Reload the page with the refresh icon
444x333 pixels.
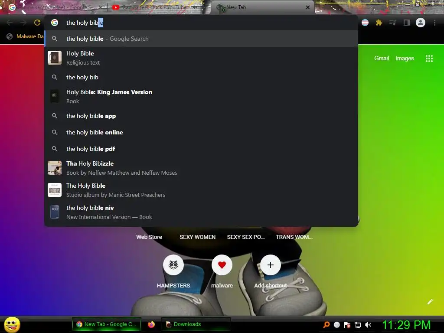[37, 23]
